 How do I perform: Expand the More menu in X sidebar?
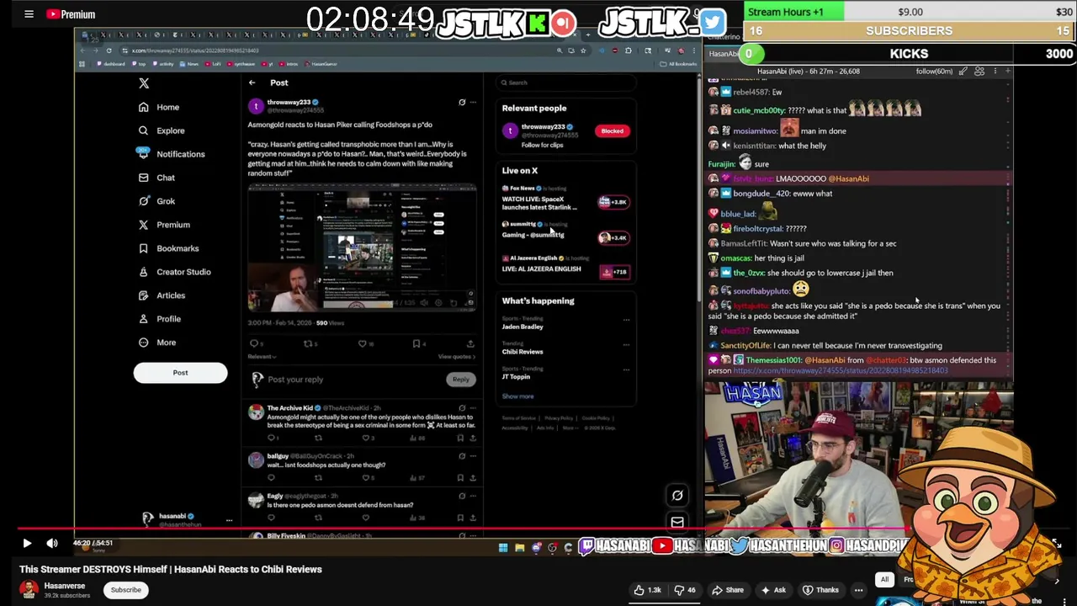click(x=157, y=343)
